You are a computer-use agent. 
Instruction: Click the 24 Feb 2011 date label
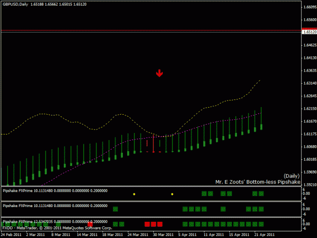pyautogui.click(x=11, y=235)
